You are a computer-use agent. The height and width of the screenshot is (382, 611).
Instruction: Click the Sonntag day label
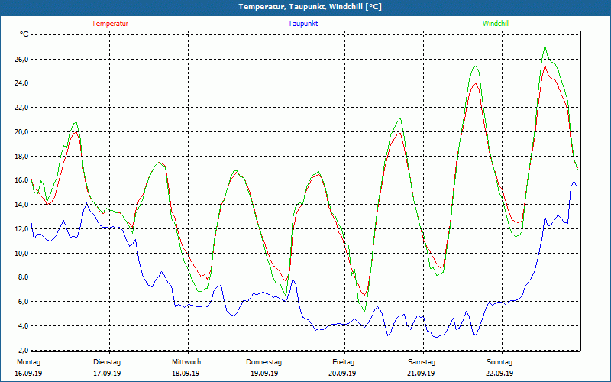(x=499, y=362)
